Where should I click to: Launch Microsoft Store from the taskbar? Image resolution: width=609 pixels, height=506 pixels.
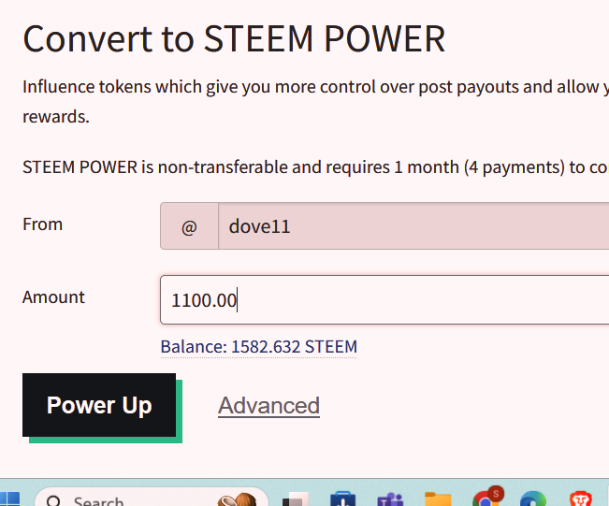point(342,500)
